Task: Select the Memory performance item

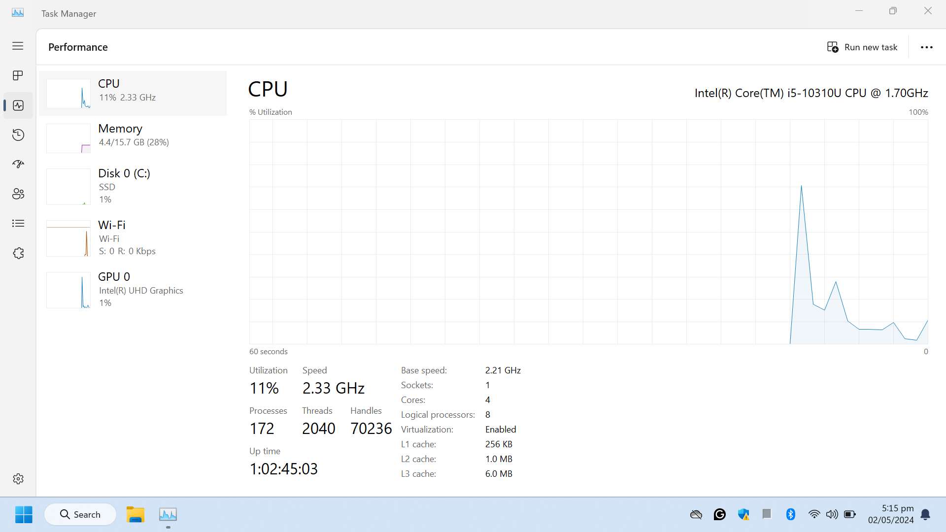Action: point(133,138)
